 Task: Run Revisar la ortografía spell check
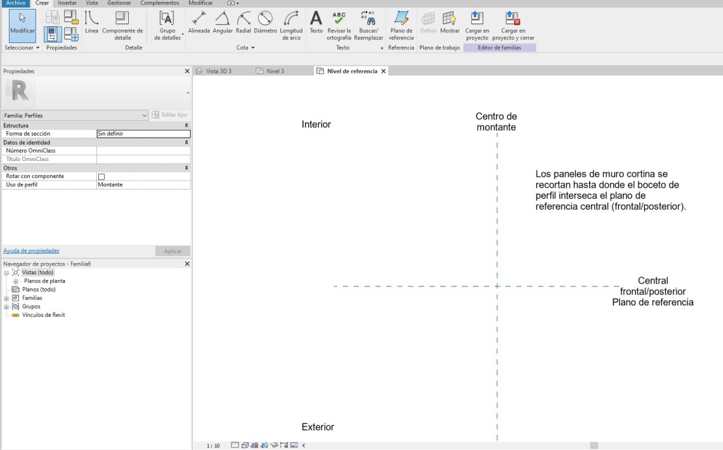[339, 23]
